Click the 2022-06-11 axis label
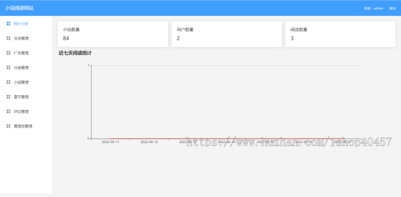This screenshot has height=197, width=401. click(110, 142)
